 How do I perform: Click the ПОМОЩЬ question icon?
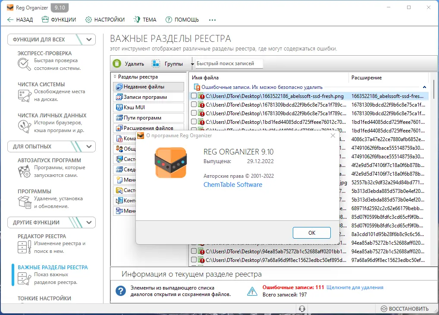[169, 19]
